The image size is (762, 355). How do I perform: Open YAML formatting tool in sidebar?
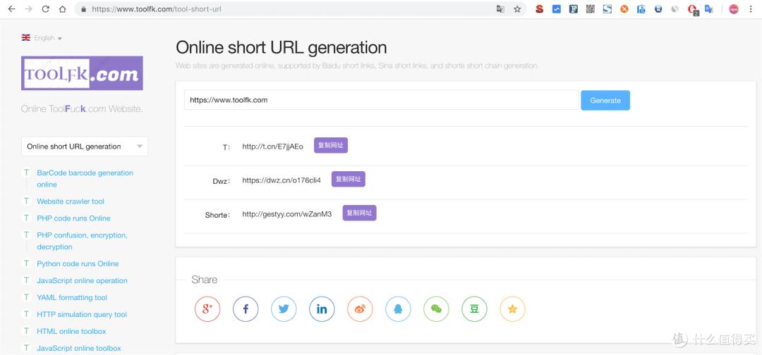[72, 297]
